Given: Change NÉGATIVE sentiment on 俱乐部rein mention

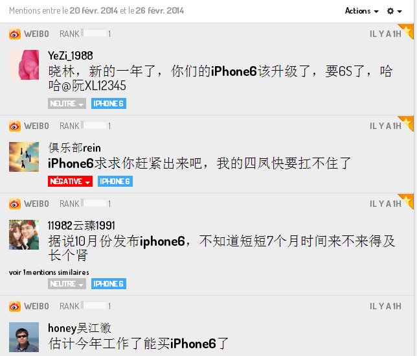Looking at the screenshot, I should click(70, 182).
